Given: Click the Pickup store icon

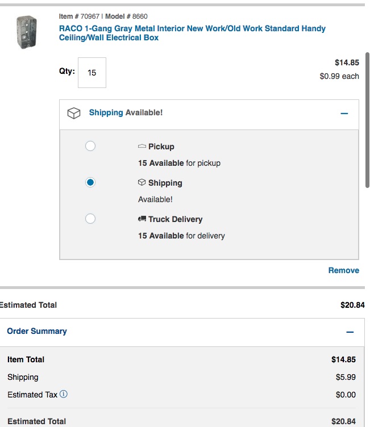Looking at the screenshot, I should [x=142, y=146].
